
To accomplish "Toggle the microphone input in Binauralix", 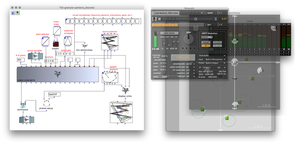I will click(154, 19).
